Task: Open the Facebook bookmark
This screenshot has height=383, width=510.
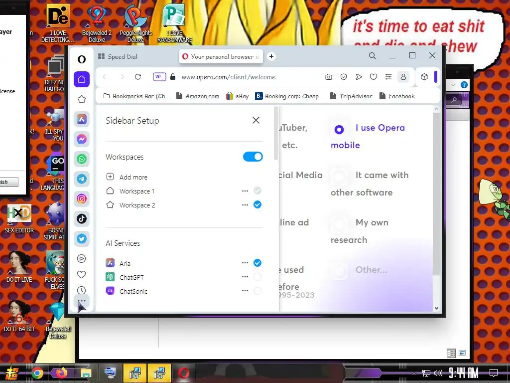Action: 397,96
